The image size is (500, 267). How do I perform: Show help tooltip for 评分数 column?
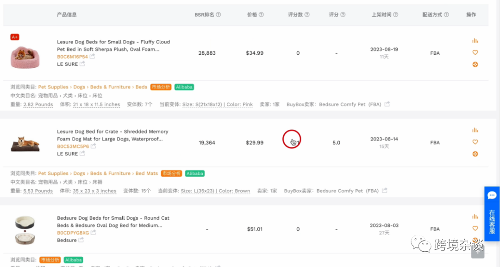point(307,15)
